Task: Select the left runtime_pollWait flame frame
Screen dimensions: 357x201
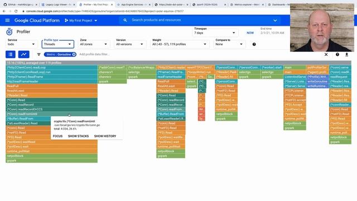Action: (x=52, y=151)
